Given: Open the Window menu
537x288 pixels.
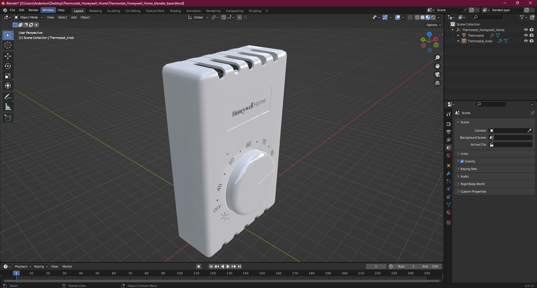Looking at the screenshot, I should pos(48,10).
